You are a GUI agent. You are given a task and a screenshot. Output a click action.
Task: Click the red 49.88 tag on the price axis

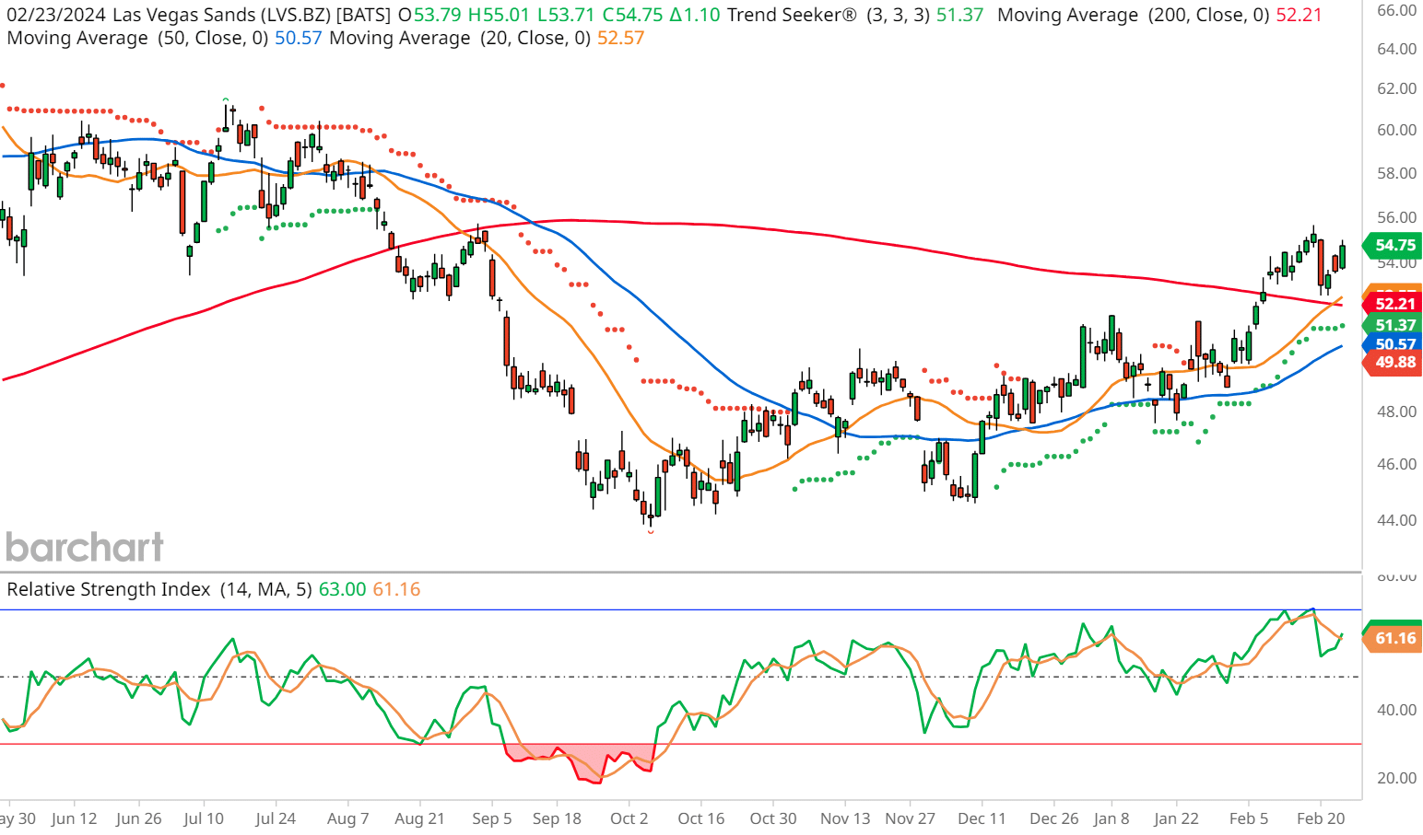point(1393,363)
